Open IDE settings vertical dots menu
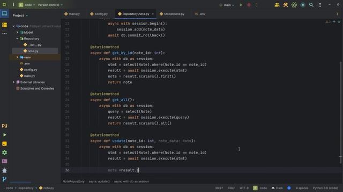 point(320,5)
